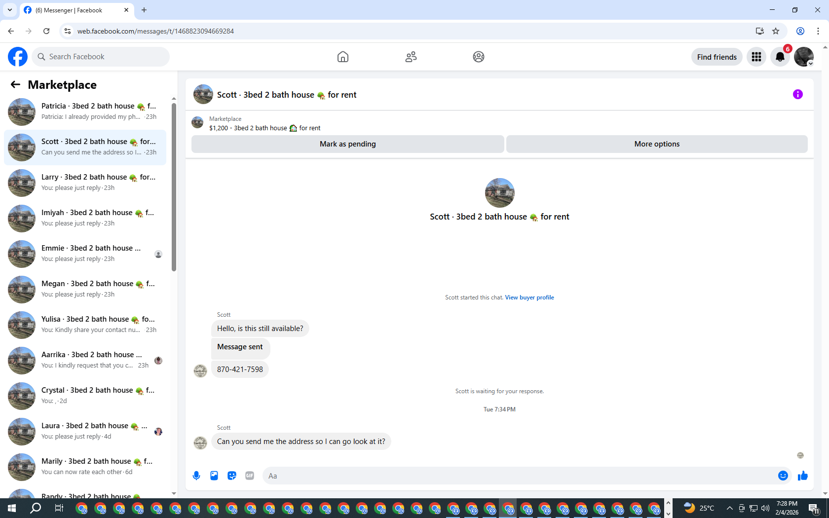This screenshot has height=518, width=829.
Task: Click the 'Hello, is this still available?' message
Action: point(260,329)
